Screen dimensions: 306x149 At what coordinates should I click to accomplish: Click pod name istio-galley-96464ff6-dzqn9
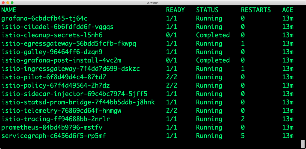(x=52, y=52)
